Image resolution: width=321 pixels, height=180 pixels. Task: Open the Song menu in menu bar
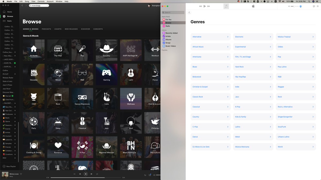tap(27, 1)
